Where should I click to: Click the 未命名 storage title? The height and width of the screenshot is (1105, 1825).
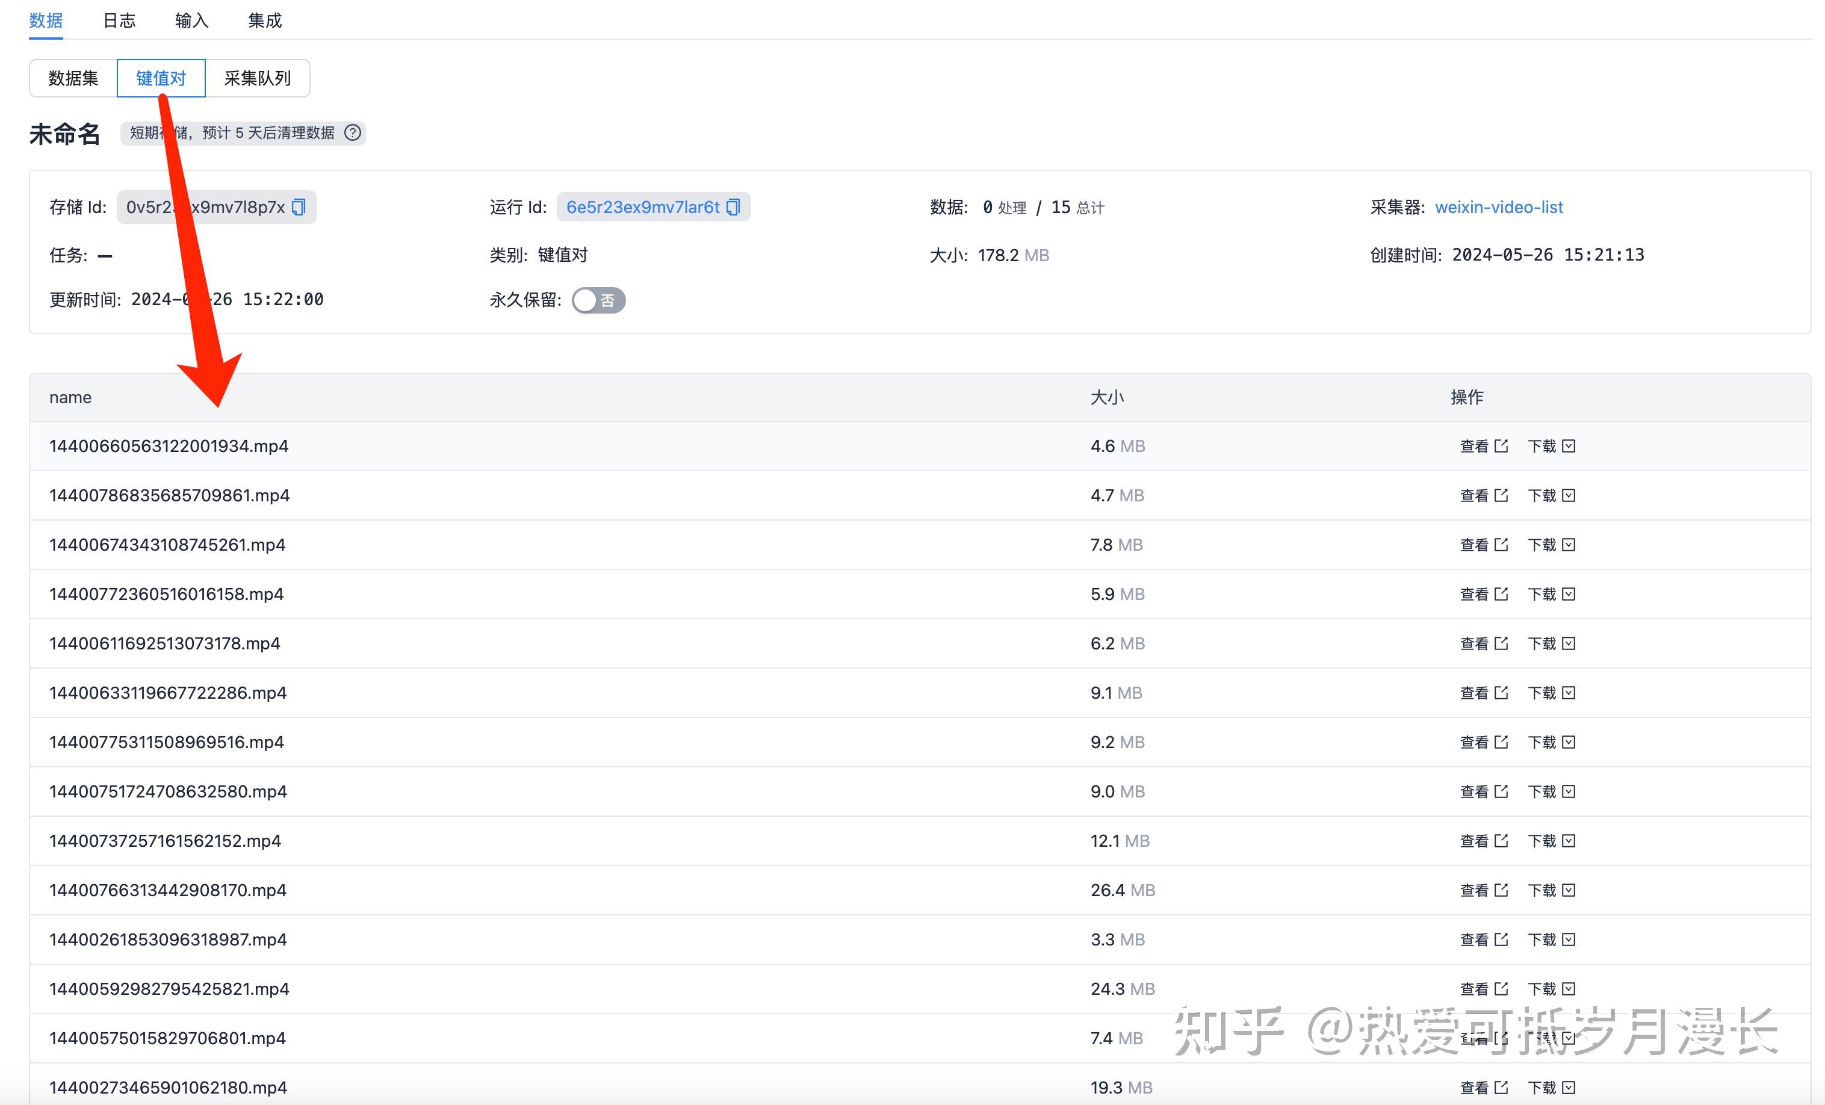64,134
